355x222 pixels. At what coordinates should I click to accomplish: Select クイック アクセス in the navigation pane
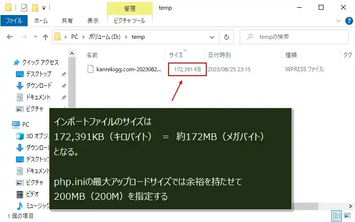click(41, 63)
